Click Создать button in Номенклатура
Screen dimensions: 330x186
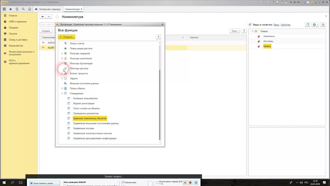46,31
